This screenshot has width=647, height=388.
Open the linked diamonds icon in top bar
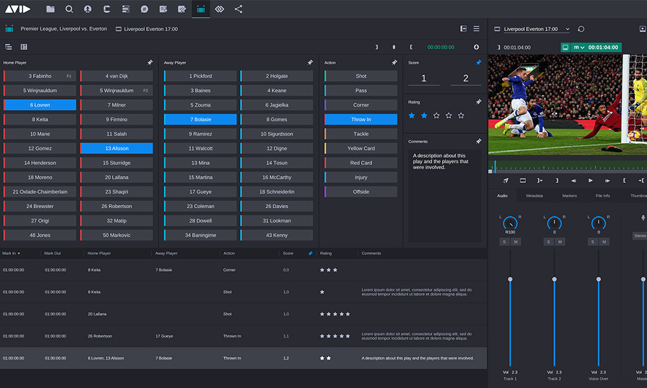pyautogui.click(x=219, y=9)
